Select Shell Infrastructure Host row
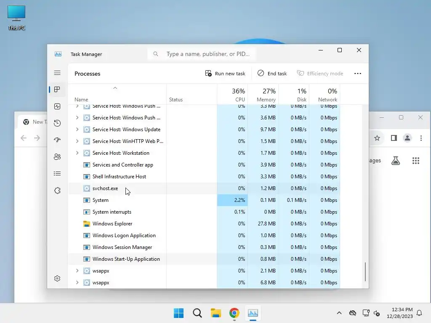This screenshot has width=431, height=323. [204, 177]
